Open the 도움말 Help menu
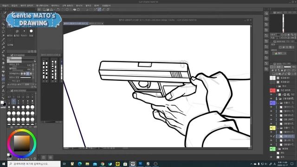The height and width of the screenshot is (167, 297). 106,6
